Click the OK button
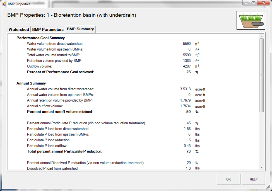This screenshot has width=272, height=191. pos(228,179)
